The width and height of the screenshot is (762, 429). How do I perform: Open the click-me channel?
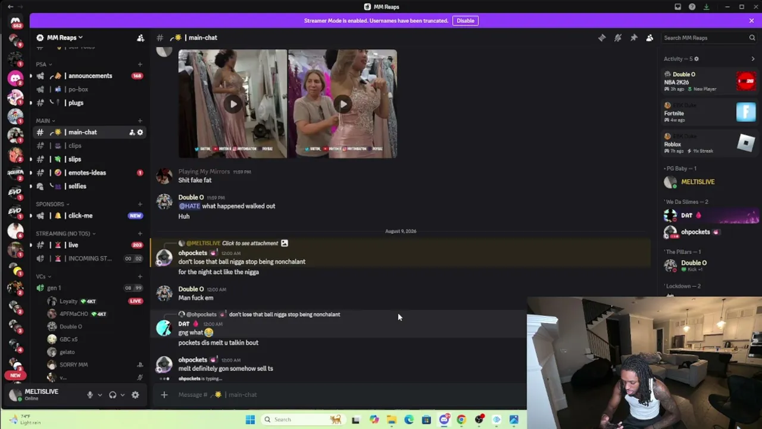click(x=89, y=216)
